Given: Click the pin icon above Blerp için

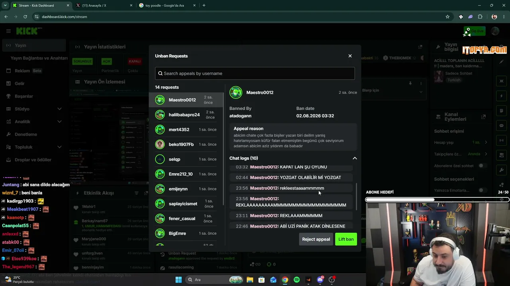Looking at the screenshot, I should tap(410, 83).
